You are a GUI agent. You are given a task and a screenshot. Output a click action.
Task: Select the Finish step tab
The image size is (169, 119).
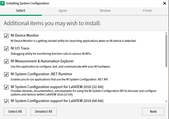point(147,11)
